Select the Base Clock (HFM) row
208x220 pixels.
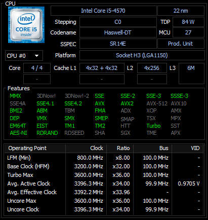(x=104, y=166)
